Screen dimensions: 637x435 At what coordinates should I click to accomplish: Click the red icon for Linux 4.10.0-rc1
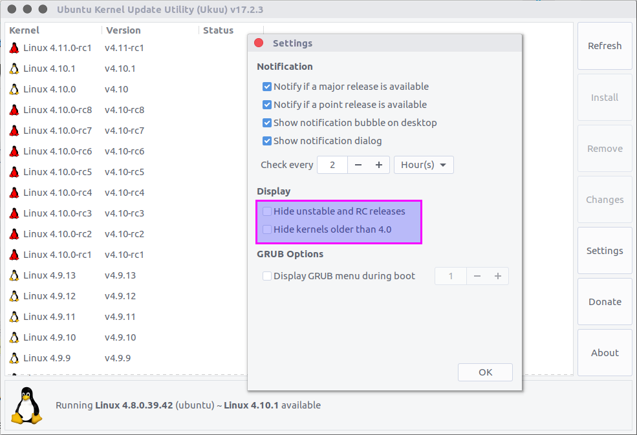pyautogui.click(x=14, y=255)
